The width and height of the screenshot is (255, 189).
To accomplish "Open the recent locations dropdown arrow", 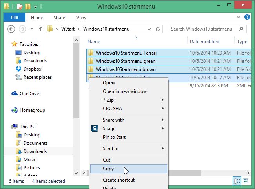I will (x=32, y=29).
